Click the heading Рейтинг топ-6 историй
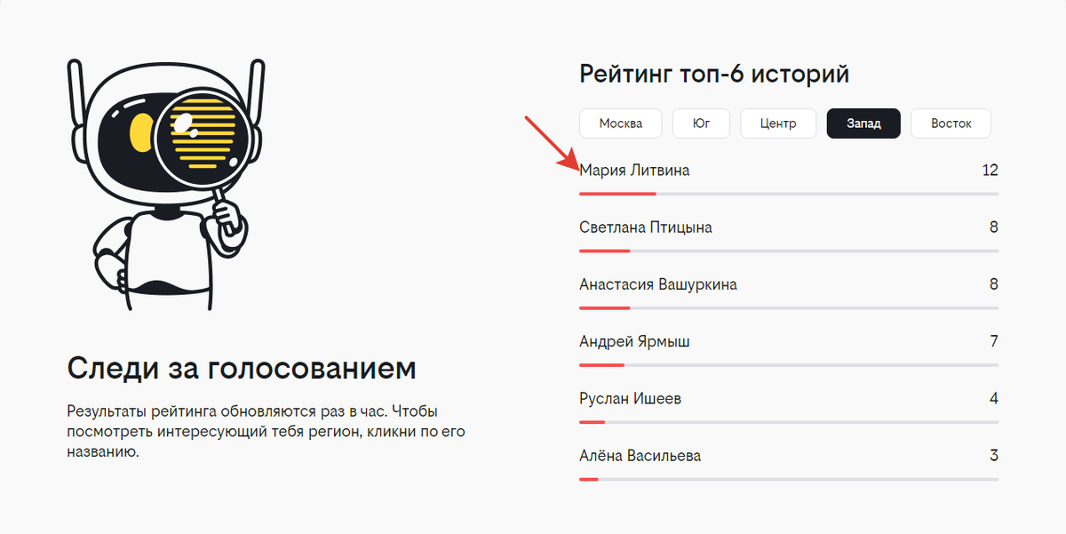The width and height of the screenshot is (1066, 534). tap(714, 74)
